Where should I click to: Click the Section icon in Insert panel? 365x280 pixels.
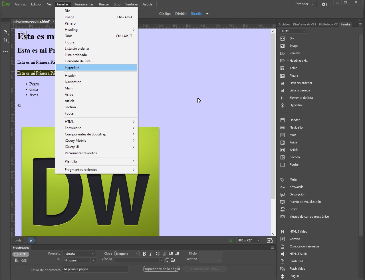pyautogui.click(x=283, y=157)
